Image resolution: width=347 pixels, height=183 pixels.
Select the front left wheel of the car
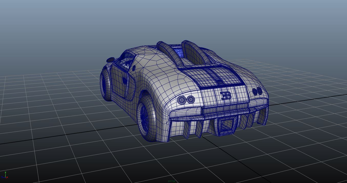pyautogui.click(x=105, y=84)
